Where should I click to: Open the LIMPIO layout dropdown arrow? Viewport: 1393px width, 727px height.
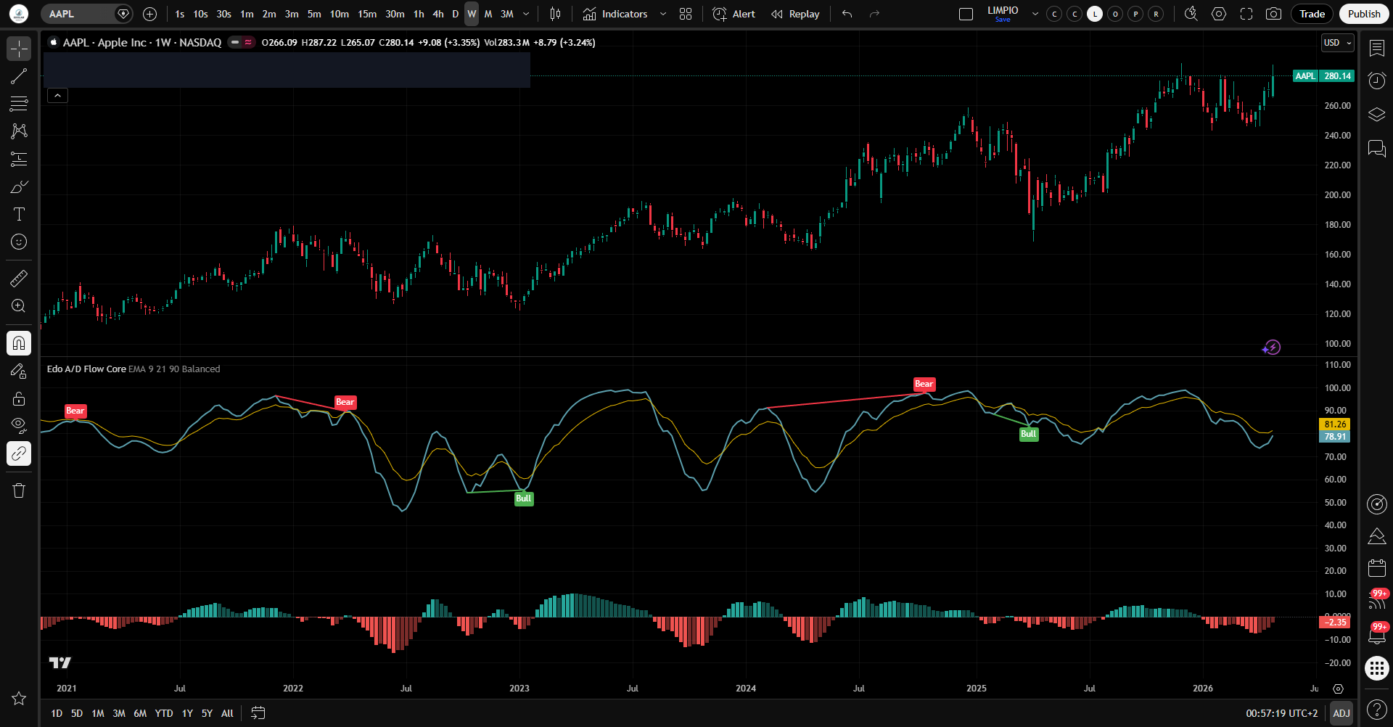[x=1035, y=14]
